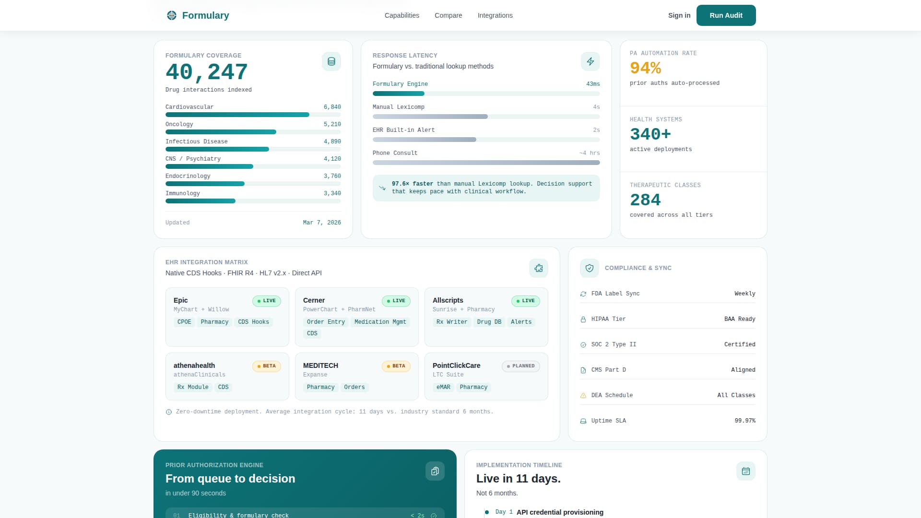The image size is (921, 518).
Task: Click the 340+ health systems value
Action: pyautogui.click(x=650, y=134)
